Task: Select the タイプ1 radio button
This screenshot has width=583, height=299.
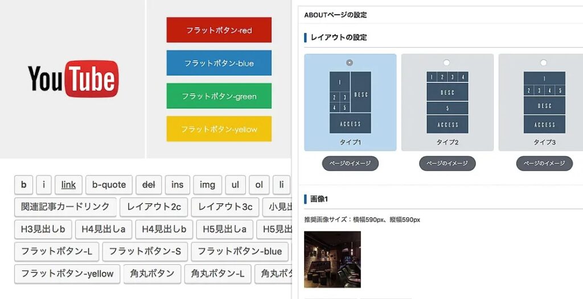Action: tap(350, 63)
